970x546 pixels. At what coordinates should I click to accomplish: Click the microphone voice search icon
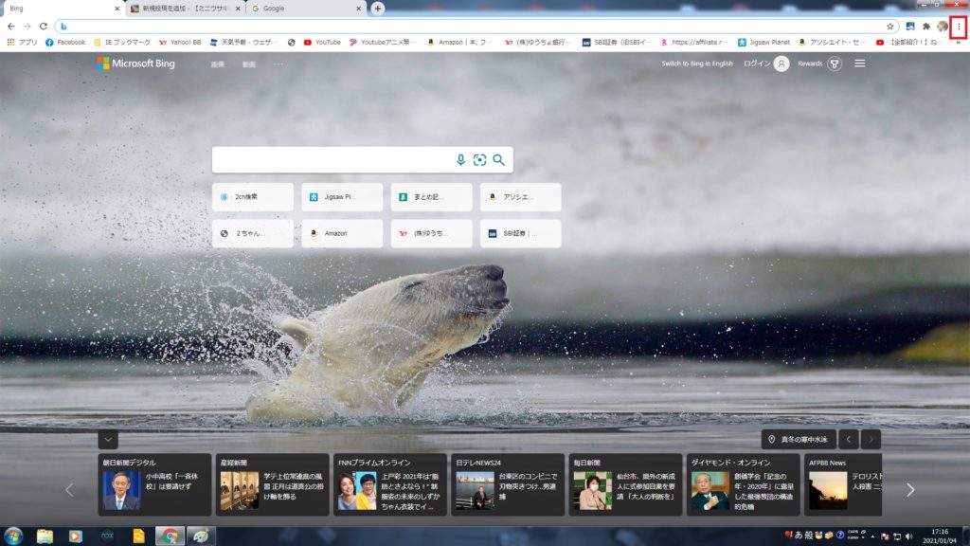(461, 160)
